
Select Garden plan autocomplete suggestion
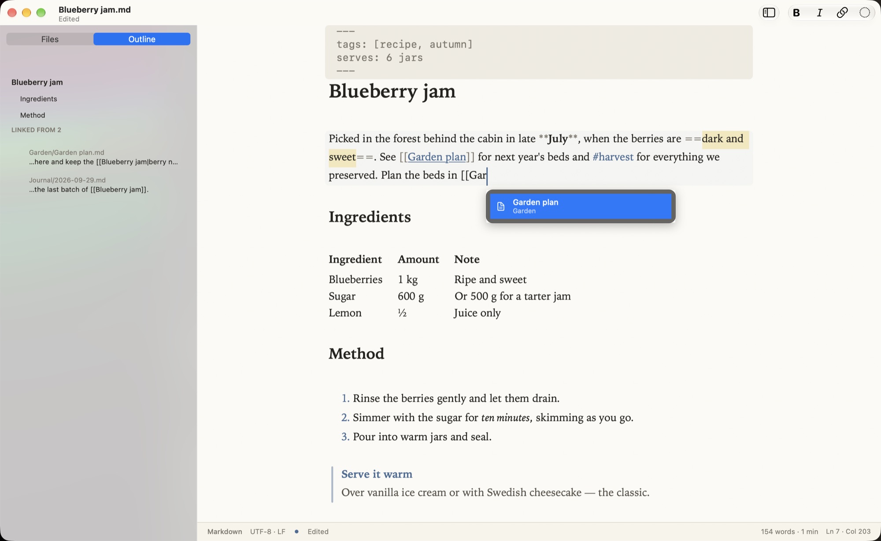(581, 206)
